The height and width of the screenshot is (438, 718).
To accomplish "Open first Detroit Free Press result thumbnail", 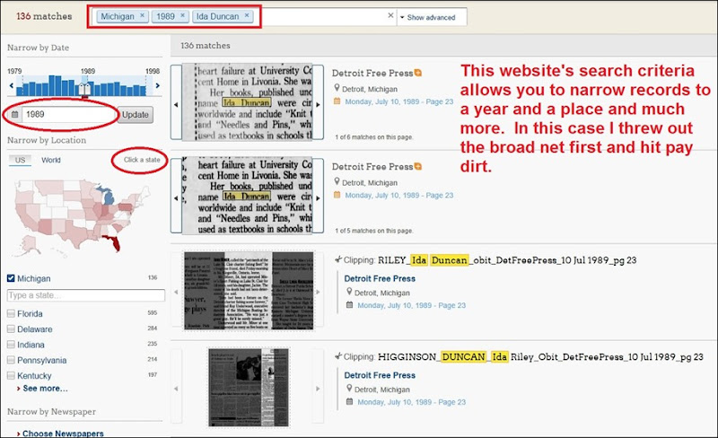I will [x=248, y=102].
